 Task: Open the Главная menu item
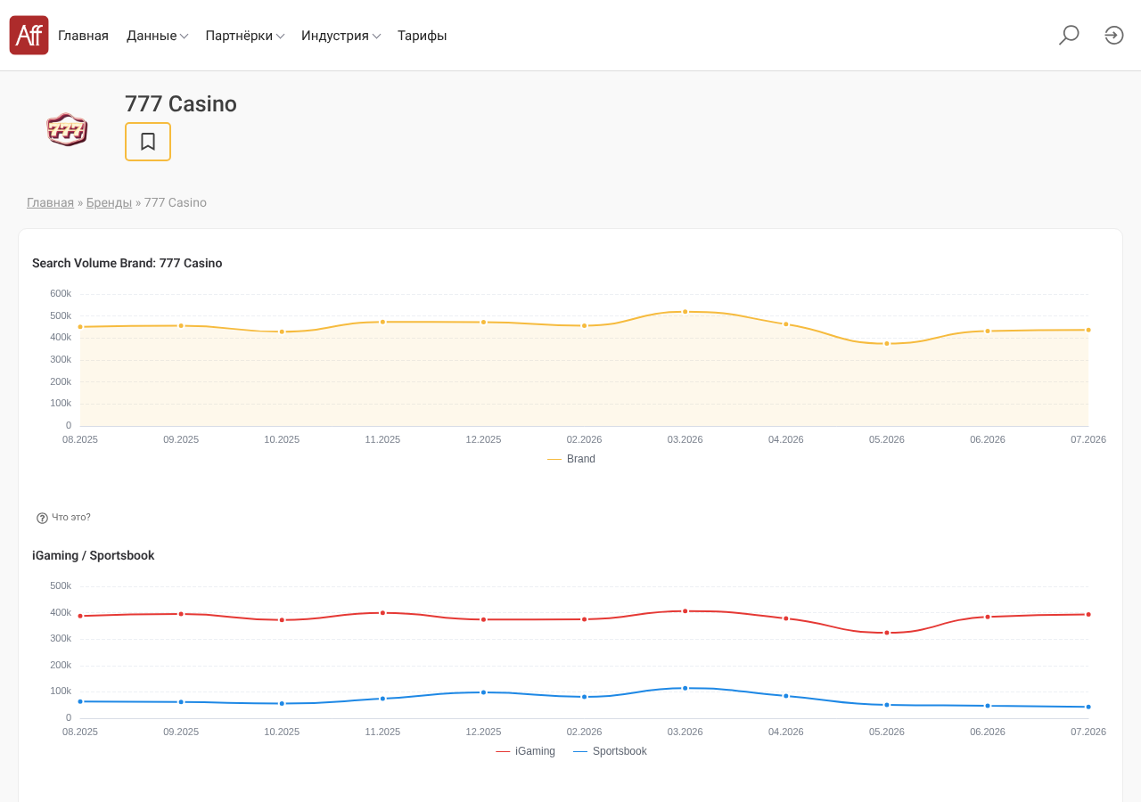click(83, 36)
